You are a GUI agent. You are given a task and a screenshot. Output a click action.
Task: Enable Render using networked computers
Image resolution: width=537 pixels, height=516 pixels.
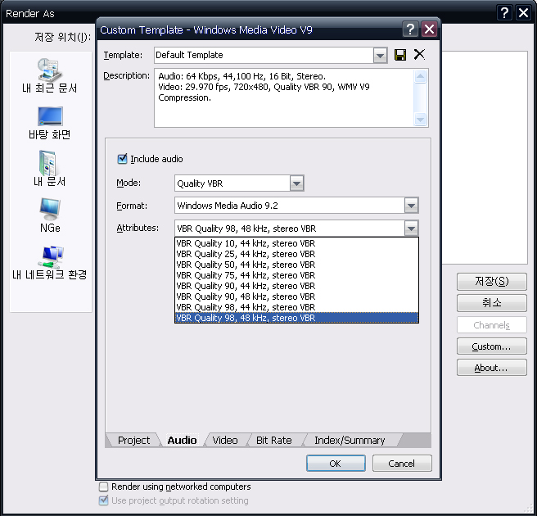pos(103,487)
